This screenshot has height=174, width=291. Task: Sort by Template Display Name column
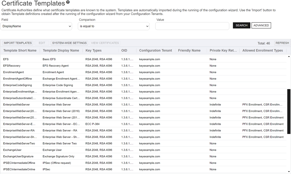pos(61,51)
